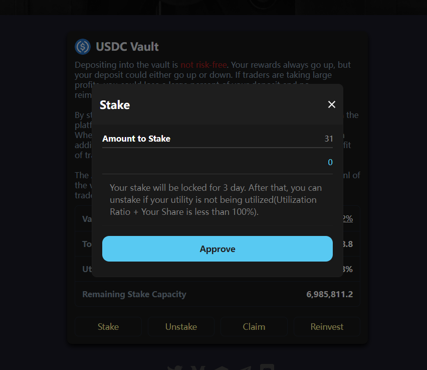Click the red 'not risk-free' text
Image resolution: width=427 pixels, height=370 pixels.
coord(203,65)
